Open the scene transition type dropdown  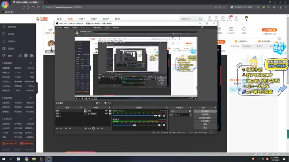[179, 111]
